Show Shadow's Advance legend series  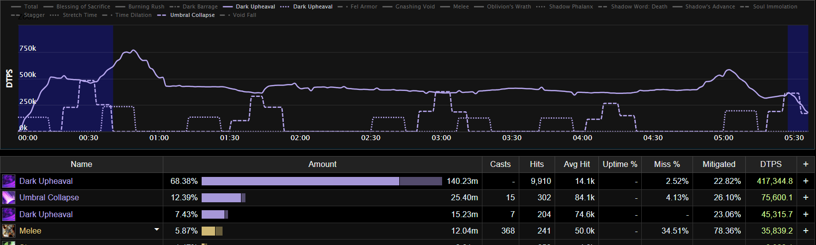(x=703, y=6)
